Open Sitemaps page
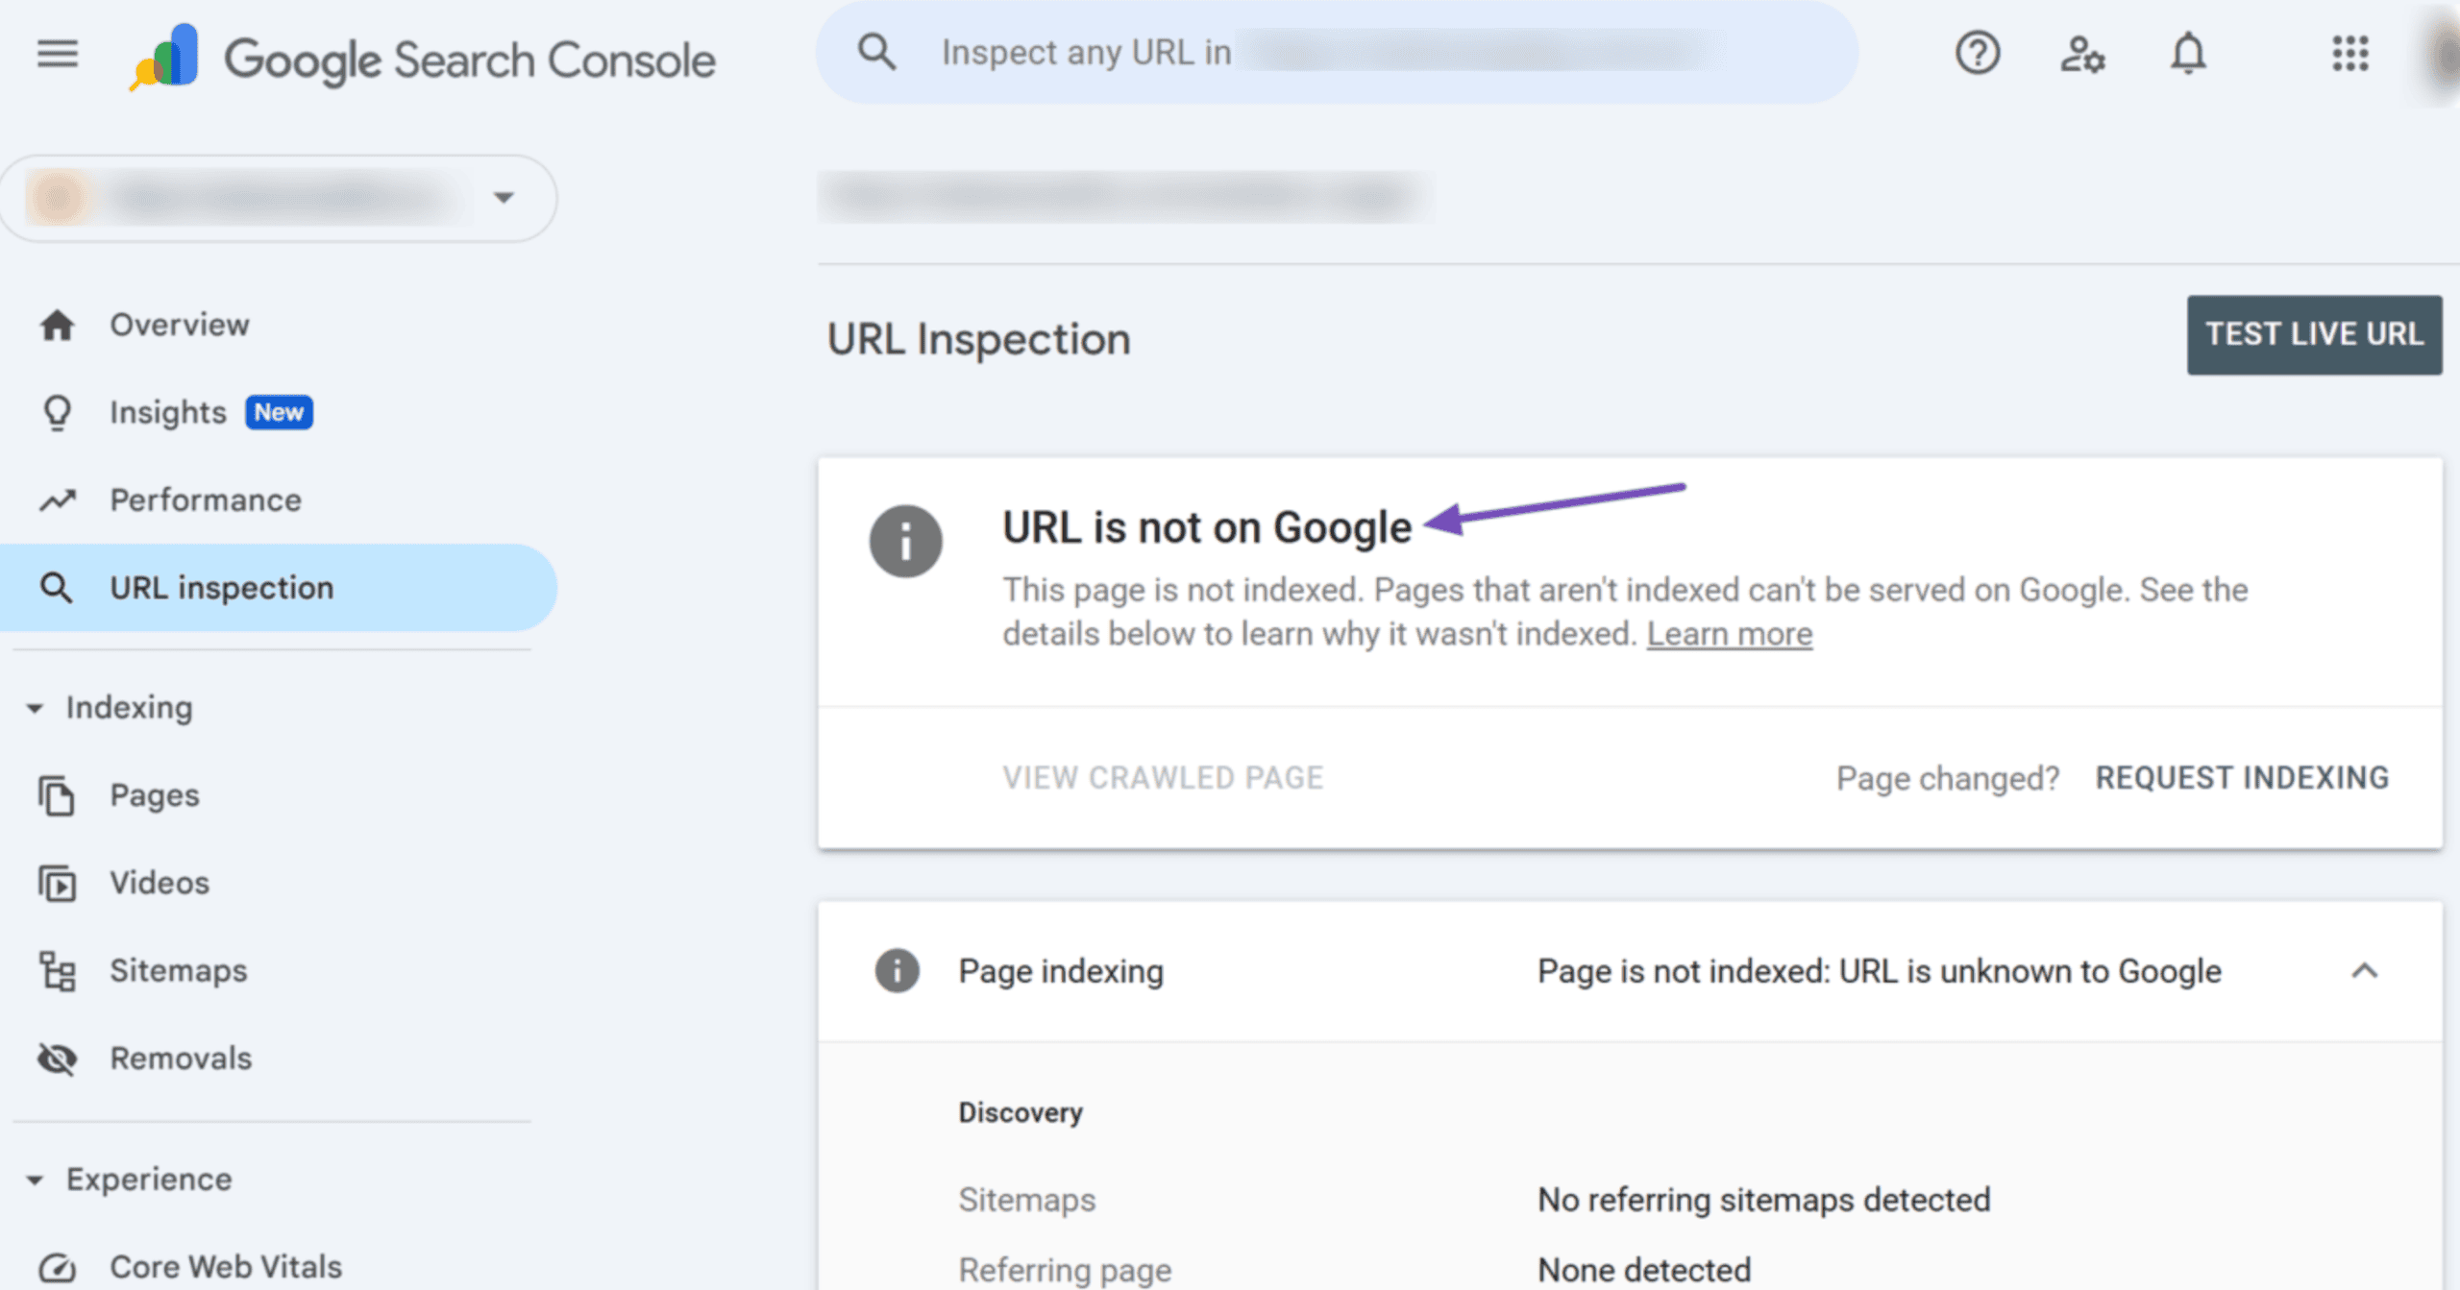Image resolution: width=2460 pixels, height=1290 pixels. [x=179, y=971]
